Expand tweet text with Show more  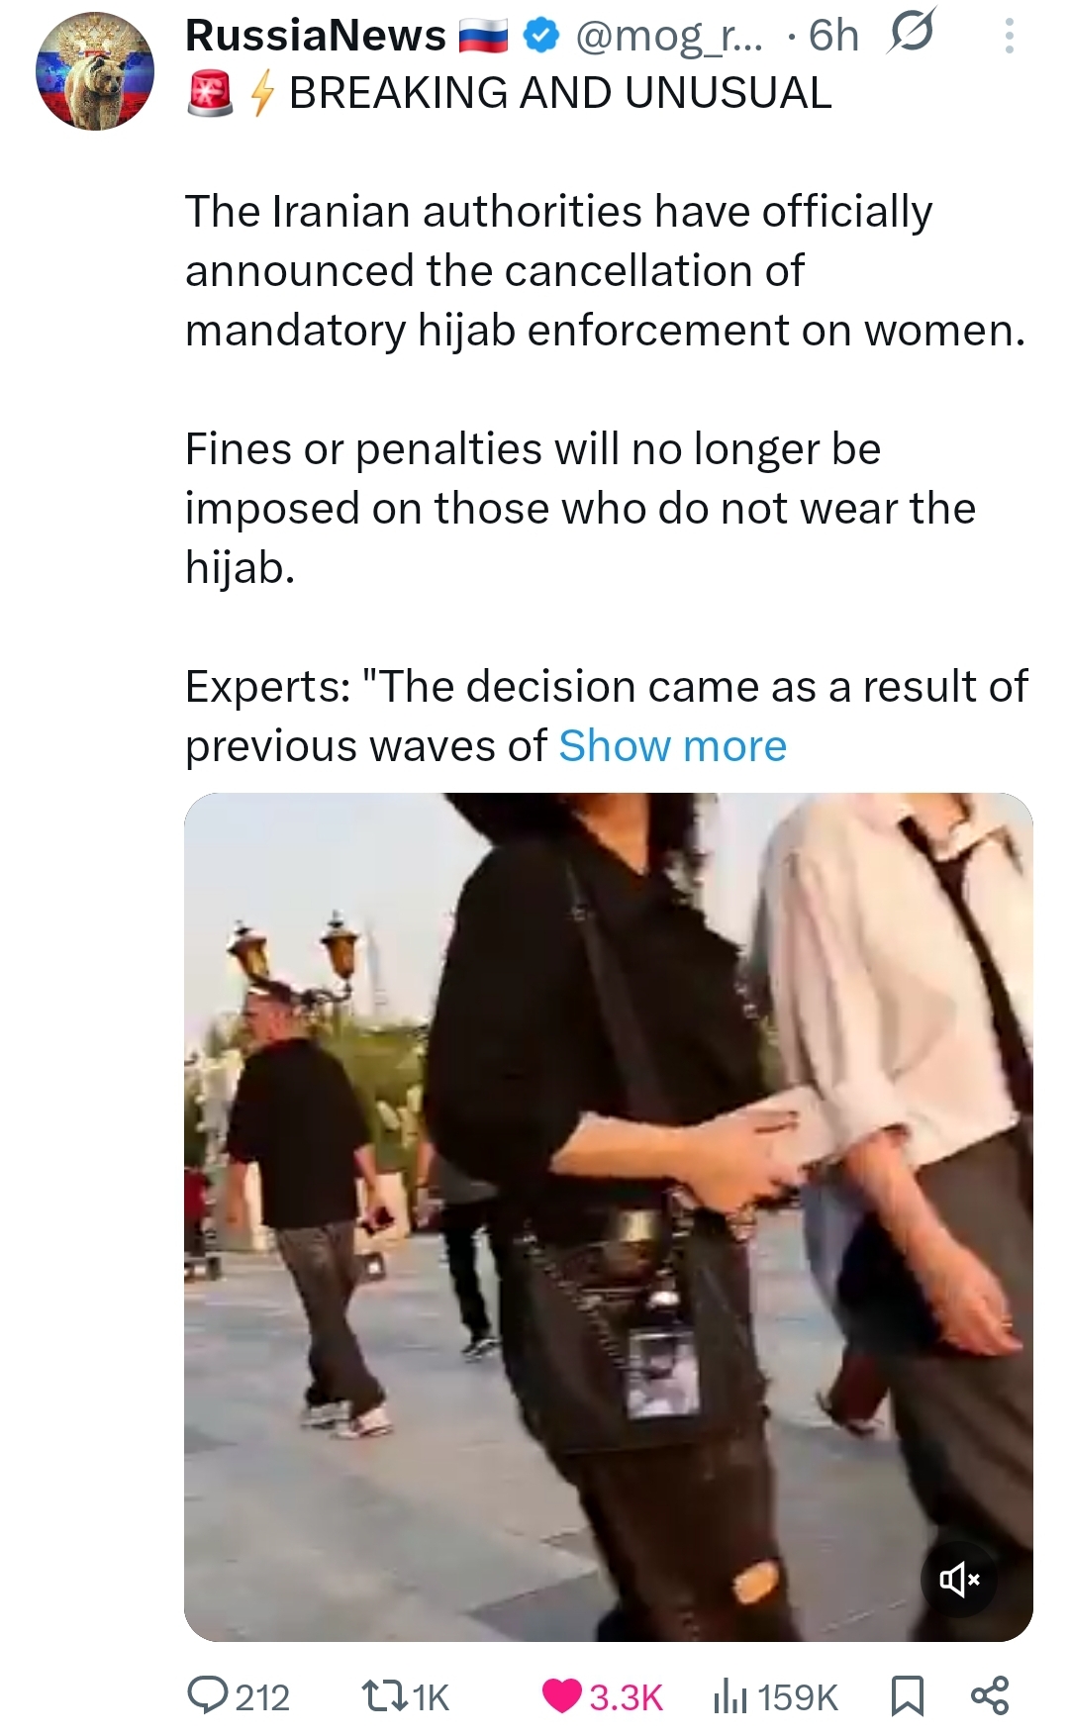coord(672,746)
